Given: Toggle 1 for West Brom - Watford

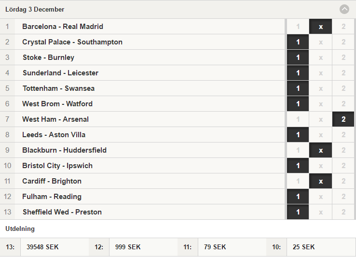Looking at the screenshot, I should pyautogui.click(x=298, y=104).
